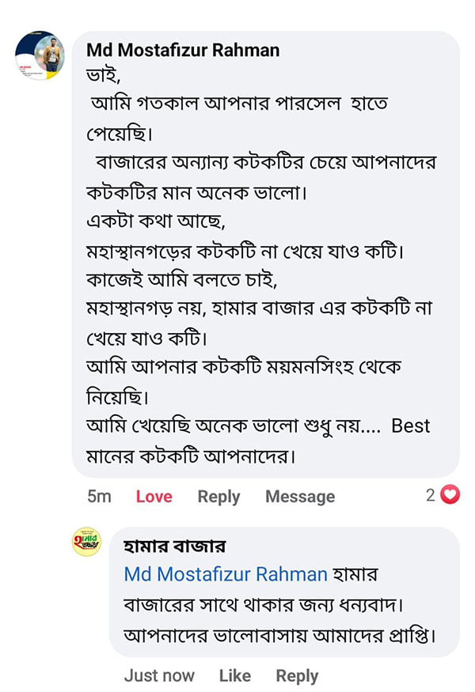Viewport: 475px width, 692px height.
Task: Toggle Love on Mostafizur's comment
Action: (x=154, y=497)
